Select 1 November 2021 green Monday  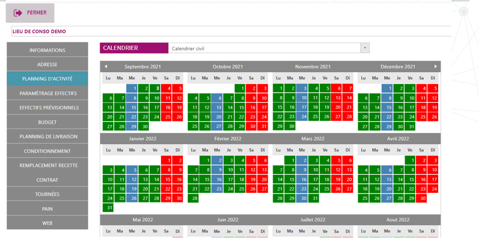pos(279,88)
